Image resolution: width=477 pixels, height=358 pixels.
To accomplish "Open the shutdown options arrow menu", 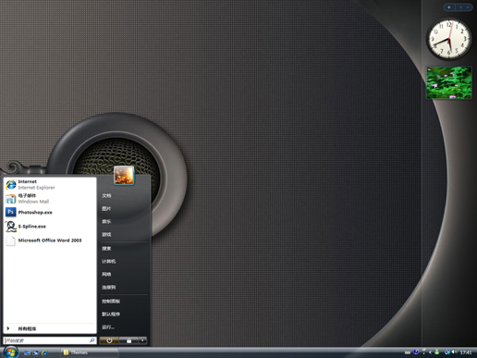I will [x=142, y=340].
